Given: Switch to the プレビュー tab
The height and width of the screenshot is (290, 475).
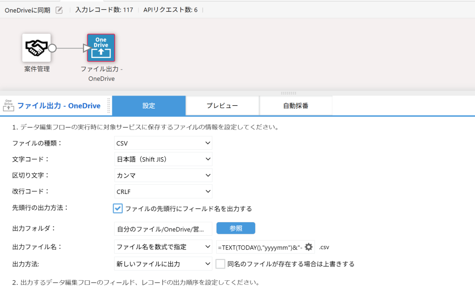Looking at the screenshot, I should (x=222, y=106).
